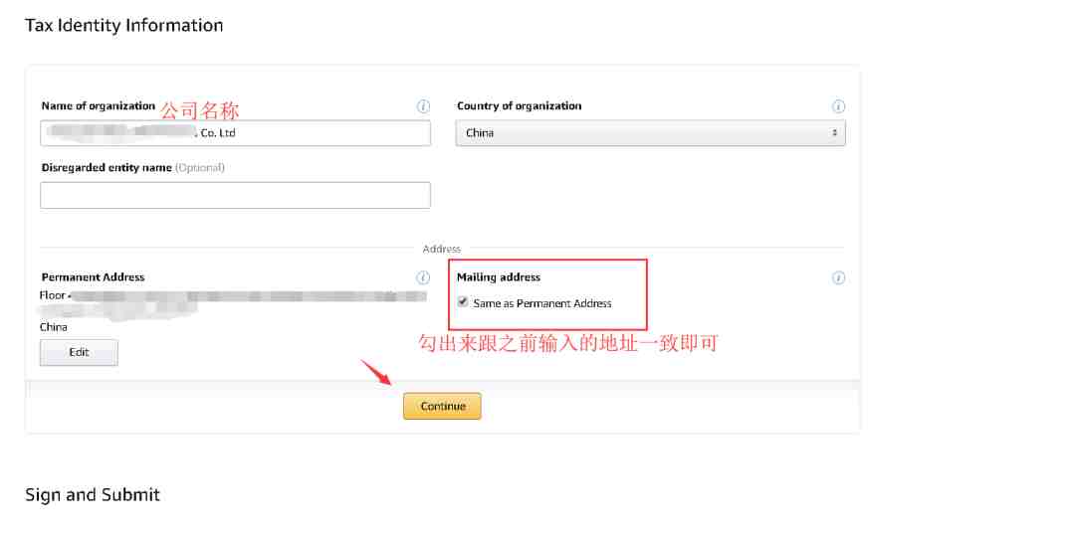Click the Mailing address label
Image resolution: width=1075 pixels, height=541 pixels.
pyautogui.click(x=499, y=277)
